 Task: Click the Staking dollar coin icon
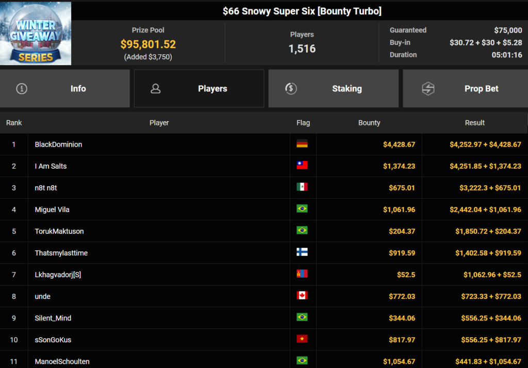pyautogui.click(x=291, y=89)
